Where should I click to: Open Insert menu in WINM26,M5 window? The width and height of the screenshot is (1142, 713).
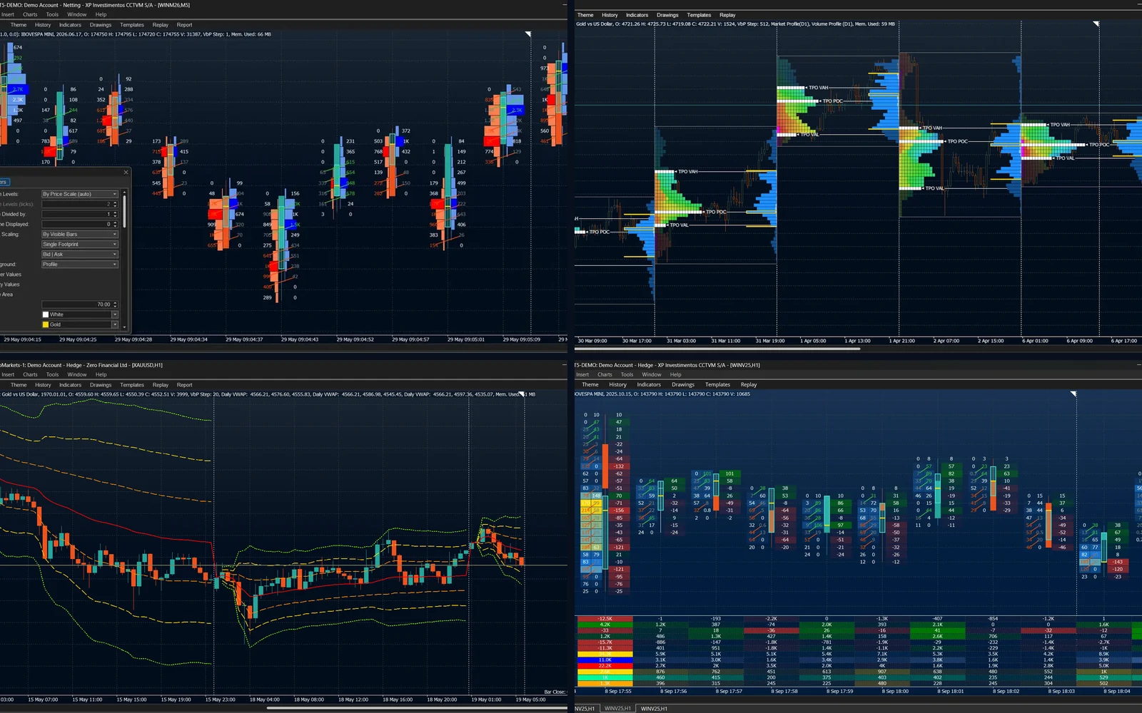click(8, 14)
